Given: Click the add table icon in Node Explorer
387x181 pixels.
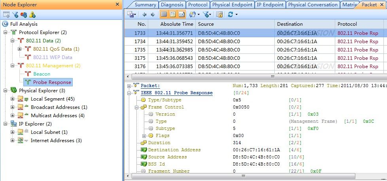Looking at the screenshot, I should tap(6, 15).
